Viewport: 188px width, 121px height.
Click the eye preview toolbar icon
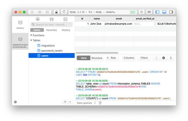point(40,12)
